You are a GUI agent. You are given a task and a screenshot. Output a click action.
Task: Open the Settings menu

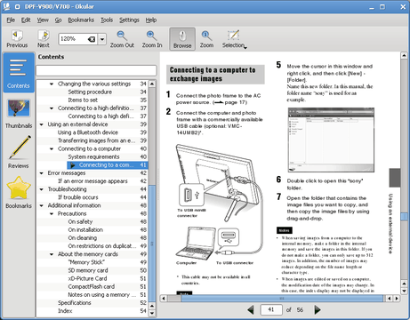point(129,20)
